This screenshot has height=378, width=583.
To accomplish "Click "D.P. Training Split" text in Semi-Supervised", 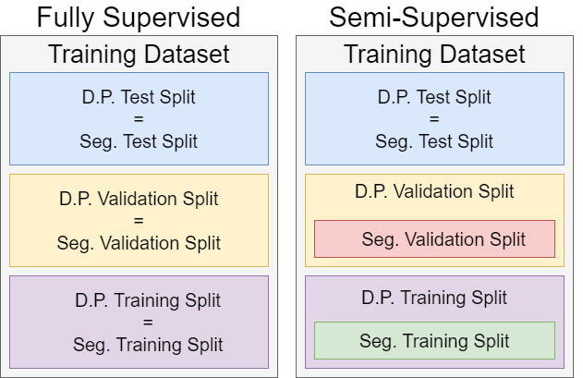I will point(434,297).
